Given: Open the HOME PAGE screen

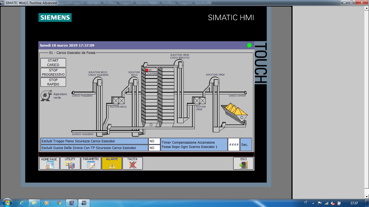Looking at the screenshot, I should click(49, 163).
